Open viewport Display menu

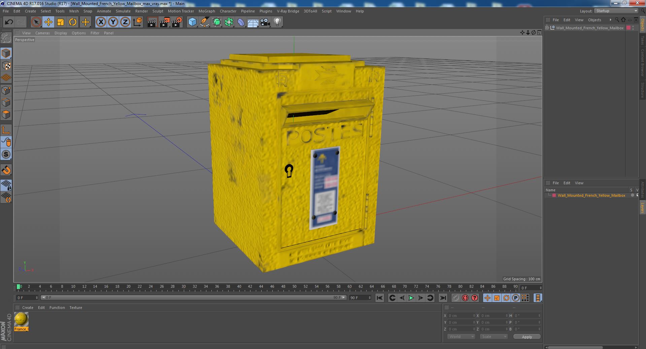[61, 33]
